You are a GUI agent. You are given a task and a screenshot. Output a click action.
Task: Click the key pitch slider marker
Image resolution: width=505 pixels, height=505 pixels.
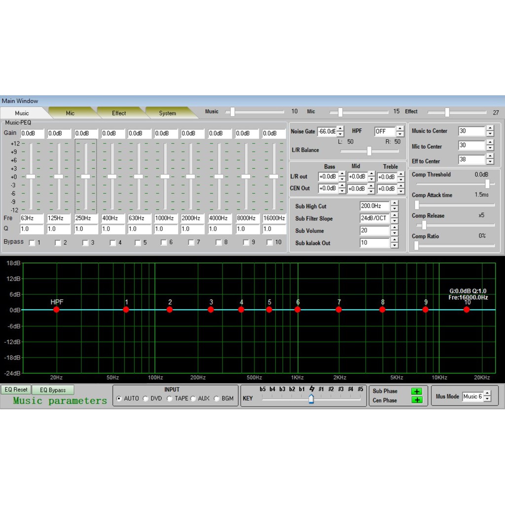pos(311,399)
